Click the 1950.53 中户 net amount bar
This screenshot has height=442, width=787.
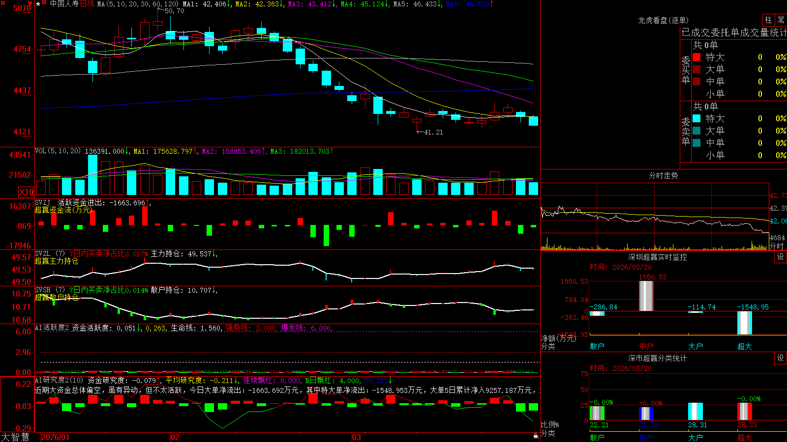coord(646,296)
